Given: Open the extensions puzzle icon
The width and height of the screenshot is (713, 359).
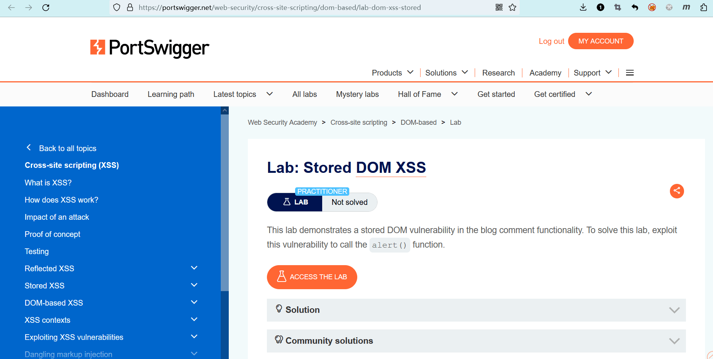Looking at the screenshot, I should 704,7.
